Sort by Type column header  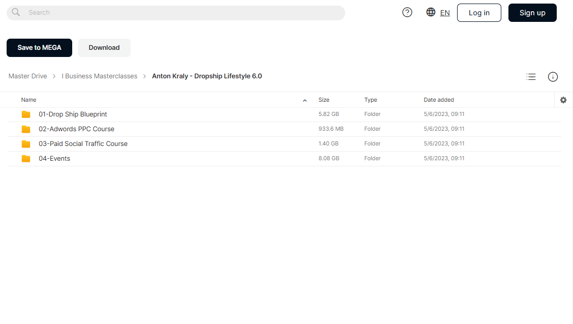pyautogui.click(x=371, y=100)
